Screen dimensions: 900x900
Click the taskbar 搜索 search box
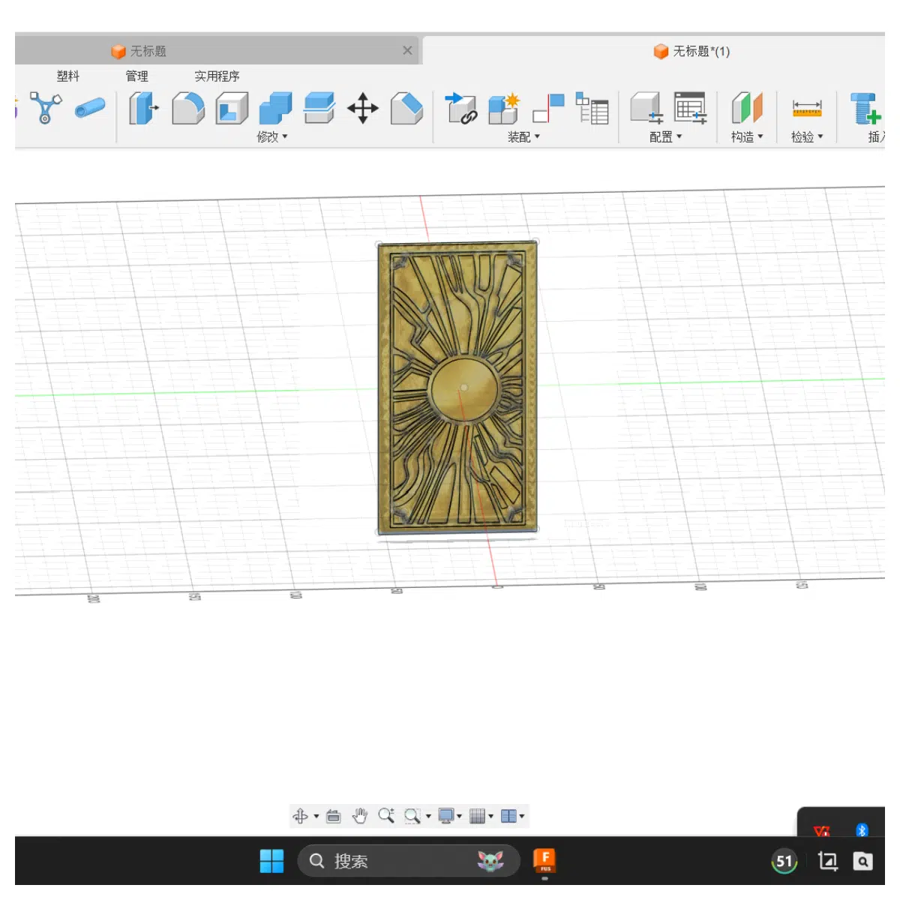coord(409,861)
